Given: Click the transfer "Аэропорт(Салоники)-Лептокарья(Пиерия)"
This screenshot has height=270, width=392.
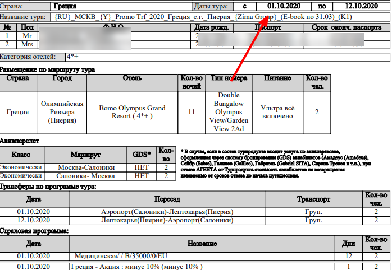Looking at the screenshot, I should coord(167,212).
